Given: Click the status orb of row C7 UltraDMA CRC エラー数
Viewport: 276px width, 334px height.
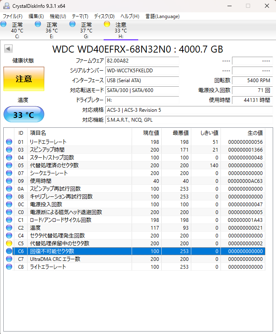Looking at the screenshot, I should pyautogui.click(x=9, y=259).
